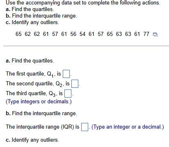Image resolution: width=169 pixels, height=147 pixels.
Task: Click 'The interquartile range (IQR) is' label
Action: pyautogui.click(x=43, y=127)
